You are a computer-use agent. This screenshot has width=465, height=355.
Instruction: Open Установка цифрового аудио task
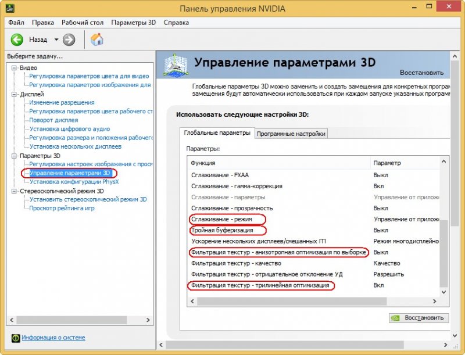(70, 129)
